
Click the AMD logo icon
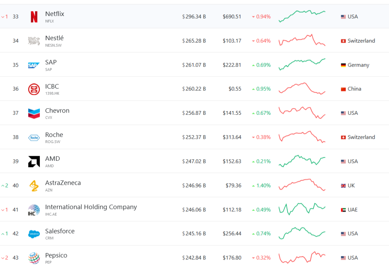34,161
